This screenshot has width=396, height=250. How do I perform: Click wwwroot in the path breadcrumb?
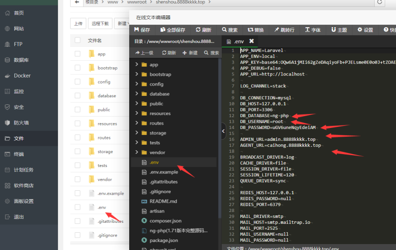tap(137, 2)
